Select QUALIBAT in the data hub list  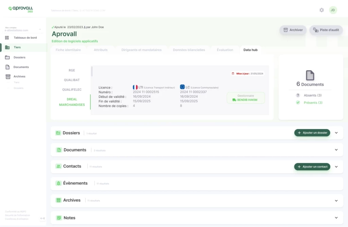click(x=72, y=80)
